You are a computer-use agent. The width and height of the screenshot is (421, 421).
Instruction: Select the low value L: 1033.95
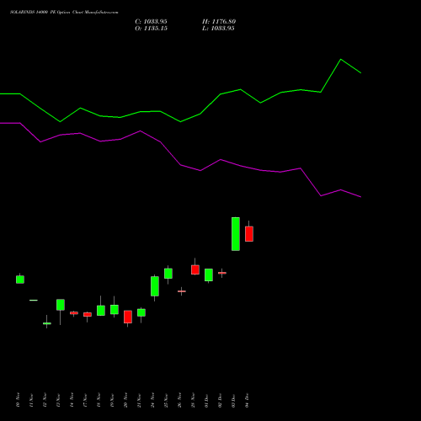(x=218, y=29)
